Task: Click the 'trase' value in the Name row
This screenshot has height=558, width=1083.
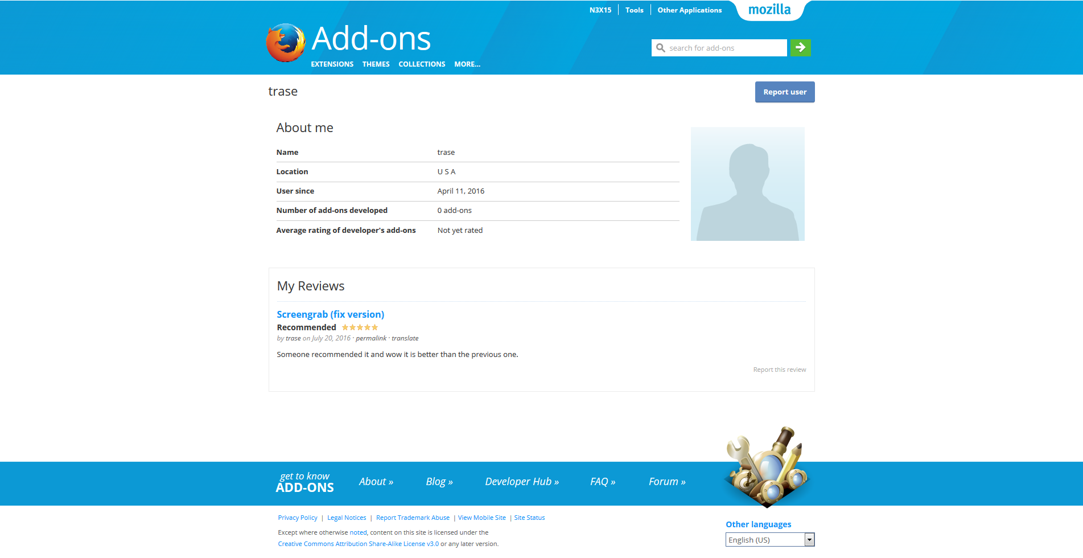Action: (x=446, y=153)
